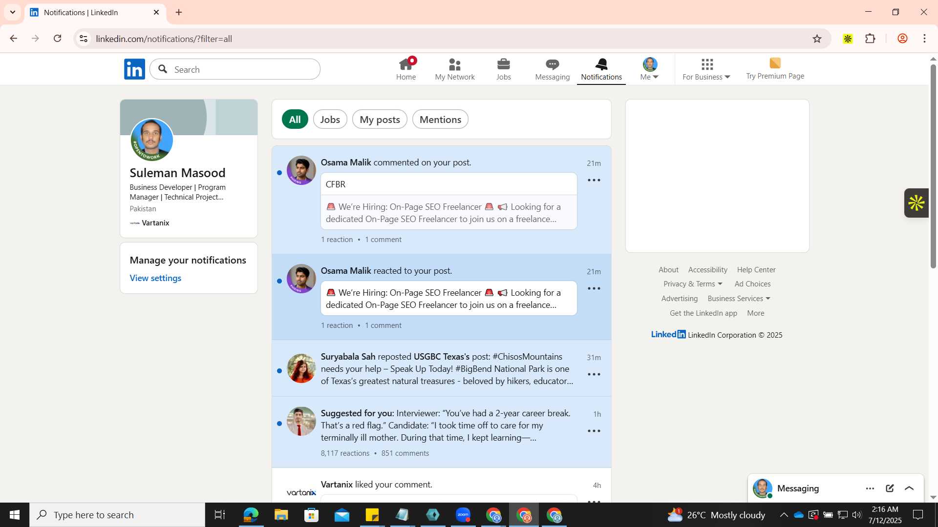Viewport: 938px width, 527px height.
Task: Expand For Business grid menu
Action: (706, 69)
